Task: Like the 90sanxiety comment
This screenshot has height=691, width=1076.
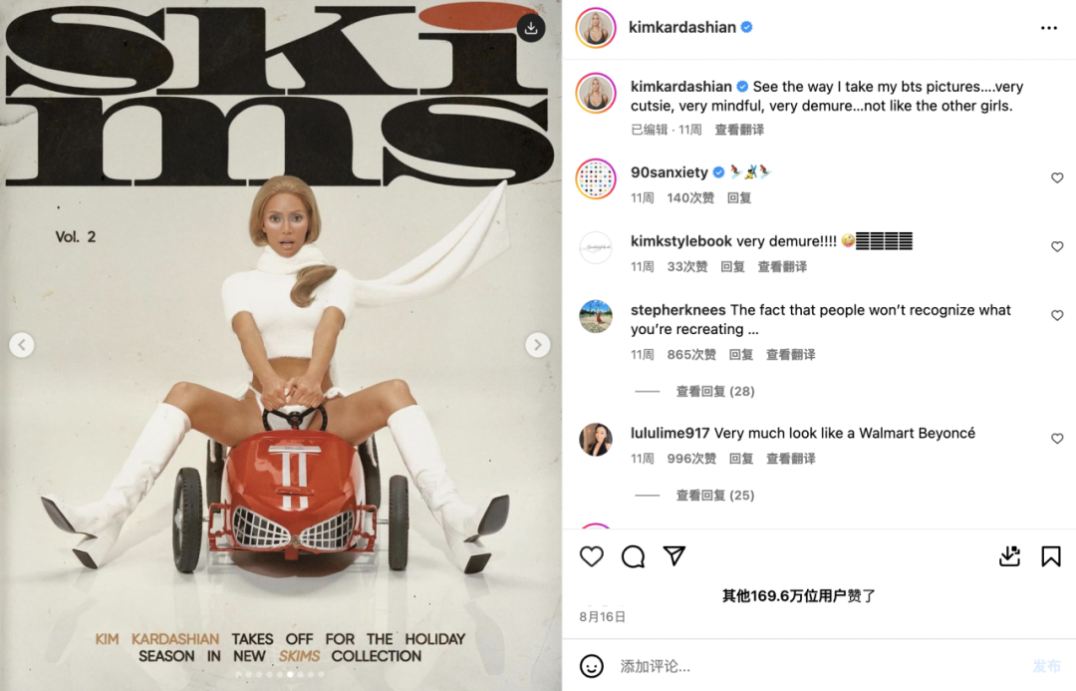Action: point(1057,177)
